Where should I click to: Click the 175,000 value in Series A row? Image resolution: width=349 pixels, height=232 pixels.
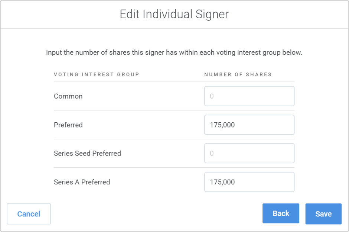[222, 182]
